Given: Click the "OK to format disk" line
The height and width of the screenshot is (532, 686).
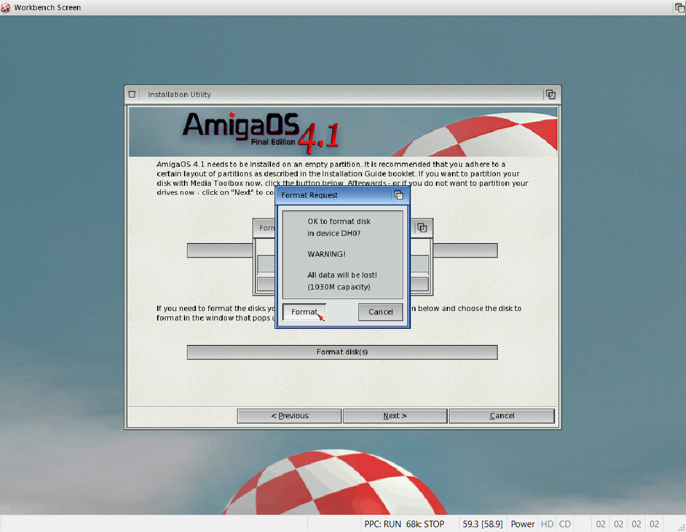Looking at the screenshot, I should pos(339,222).
